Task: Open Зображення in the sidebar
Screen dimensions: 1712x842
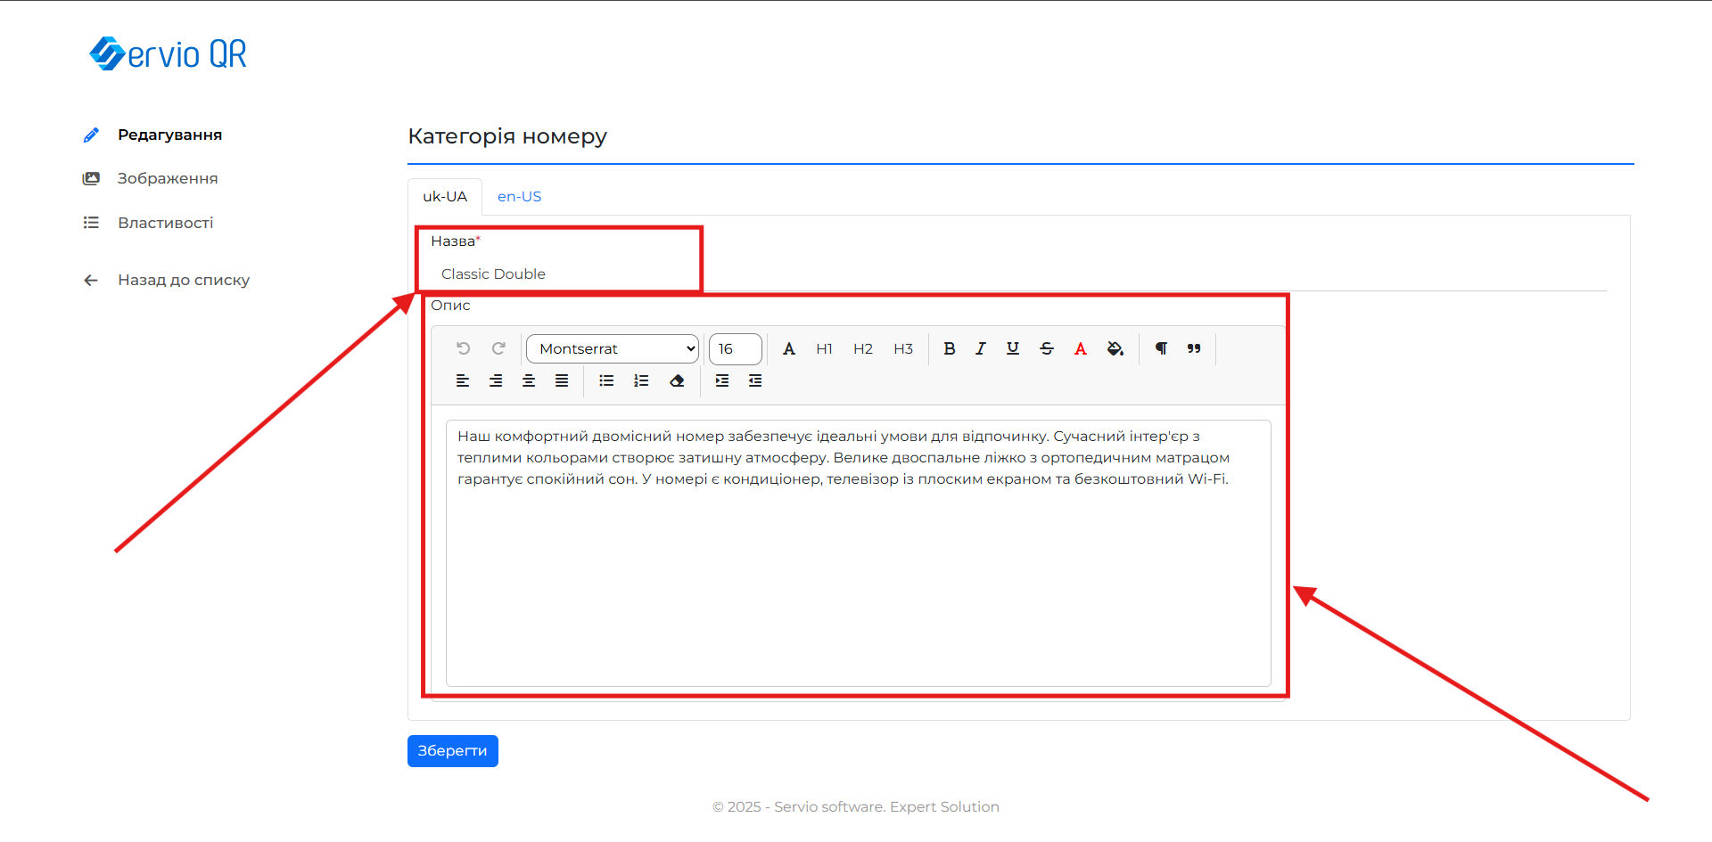Action: click(x=168, y=178)
